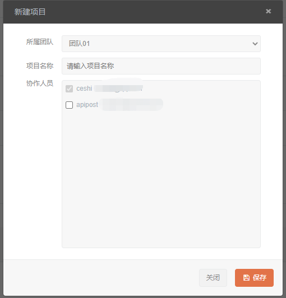Click the 关闭 button
This screenshot has height=298, width=286.
213,278
